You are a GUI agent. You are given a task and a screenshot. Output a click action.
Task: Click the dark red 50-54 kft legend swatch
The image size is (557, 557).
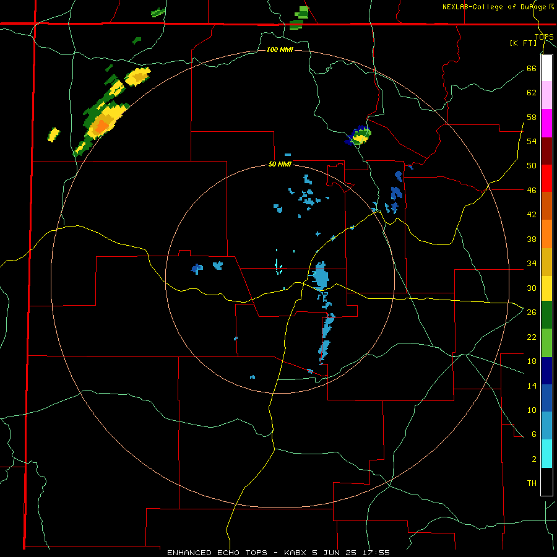pyautogui.click(x=546, y=152)
